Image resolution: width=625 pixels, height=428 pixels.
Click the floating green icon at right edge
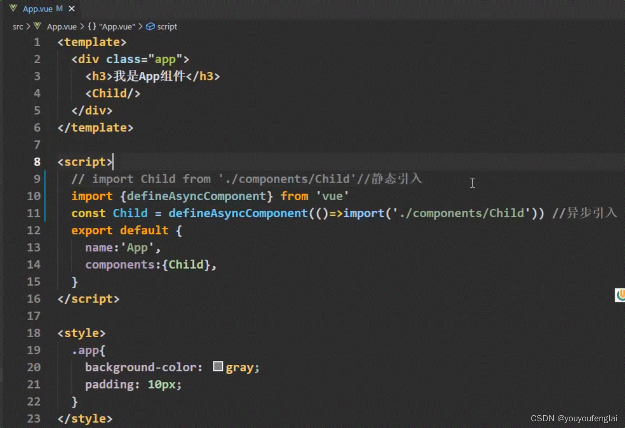620,295
